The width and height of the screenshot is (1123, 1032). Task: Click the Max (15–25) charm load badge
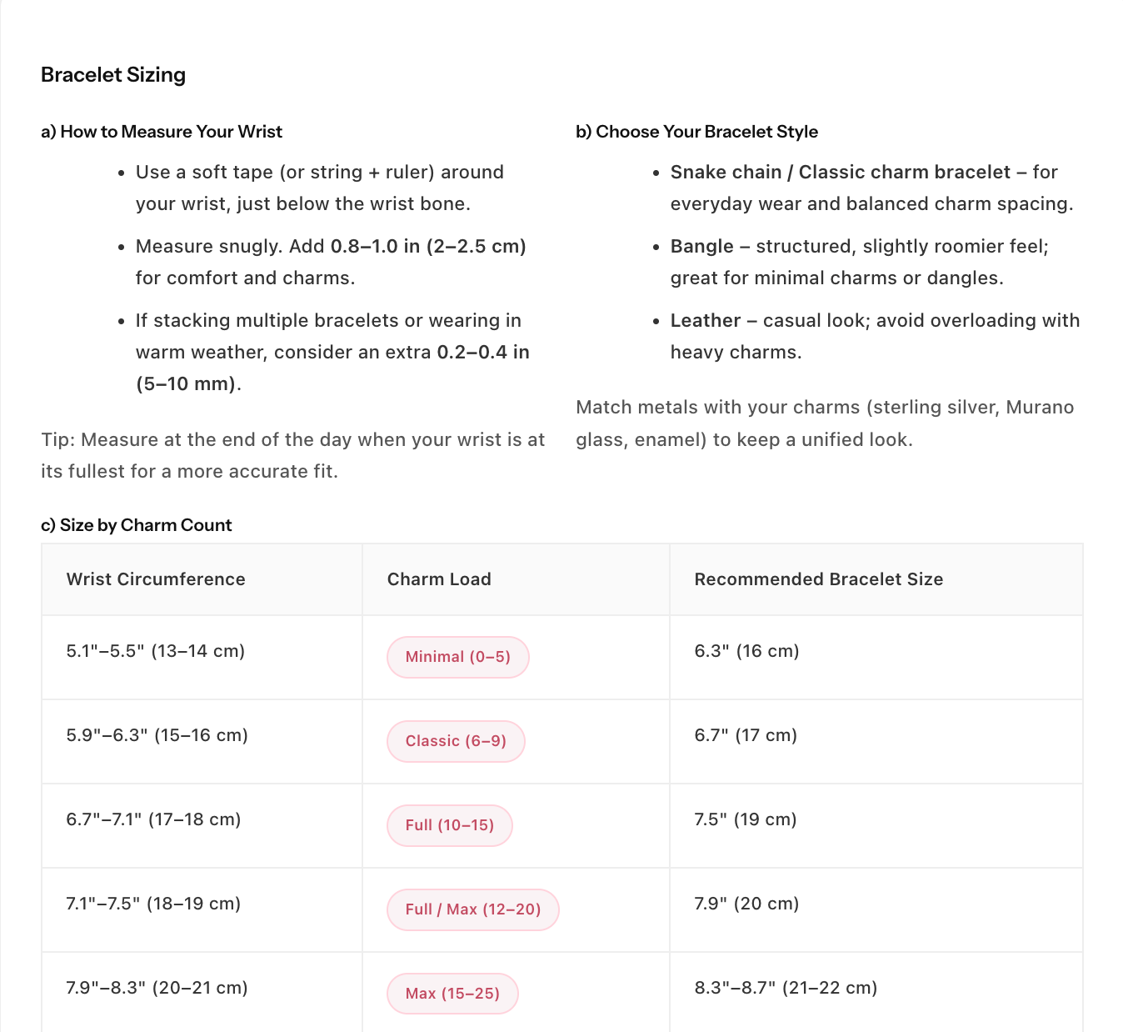pyautogui.click(x=452, y=994)
